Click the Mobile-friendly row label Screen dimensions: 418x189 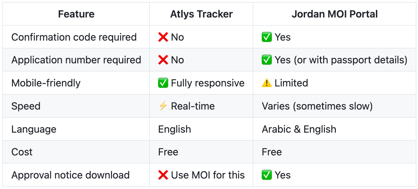coord(46,83)
